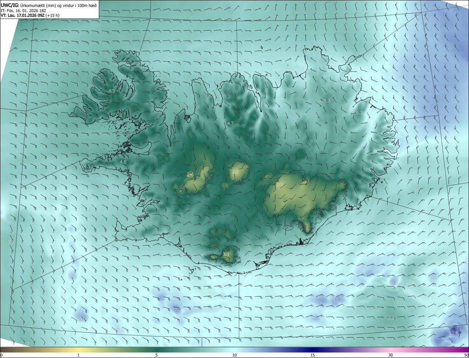Screen dimensions: 469x358
Task: Click the VT: Lau. 17.01.2026 09Z line
Action: coord(30,15)
